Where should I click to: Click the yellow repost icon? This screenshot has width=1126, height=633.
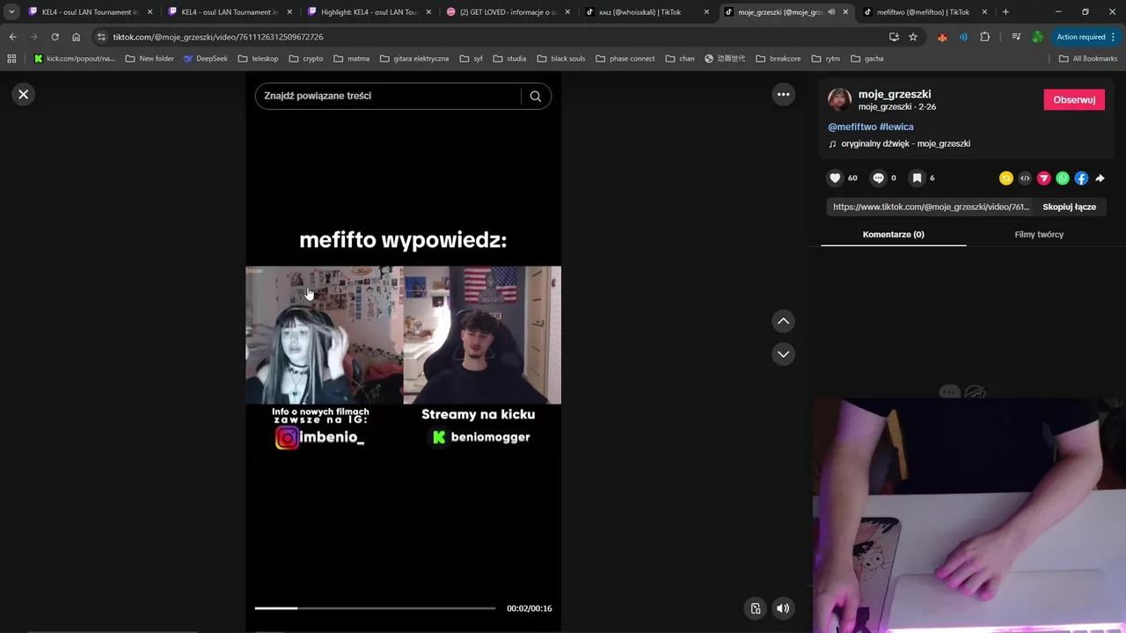click(1006, 178)
